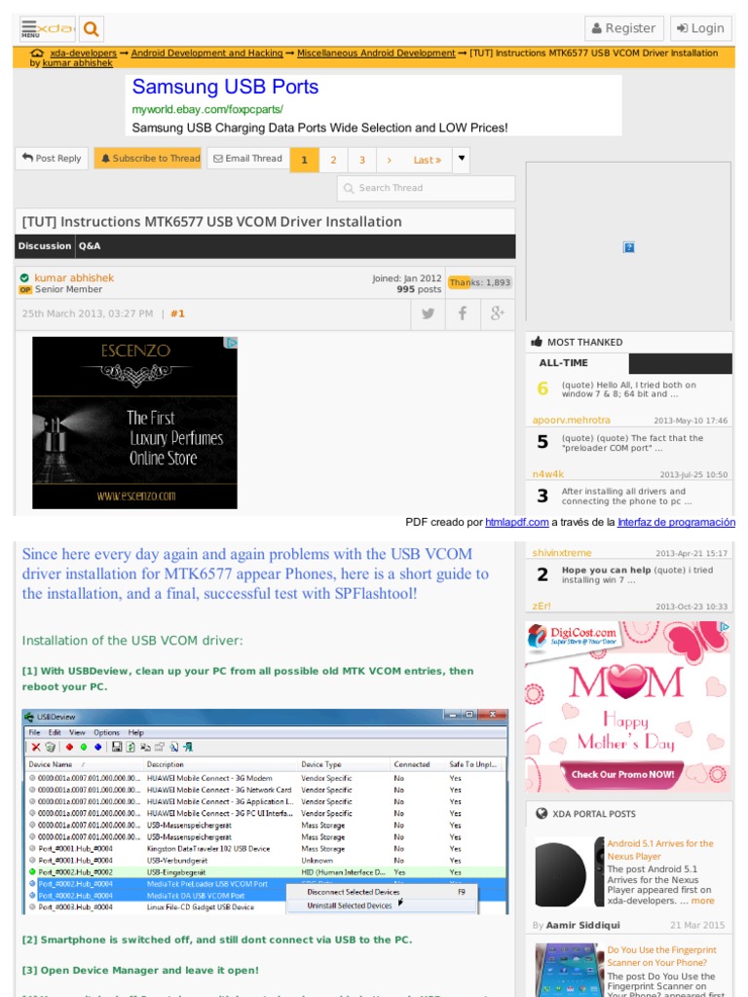Open shivinxtreme user link
748x997 pixels.
point(562,553)
